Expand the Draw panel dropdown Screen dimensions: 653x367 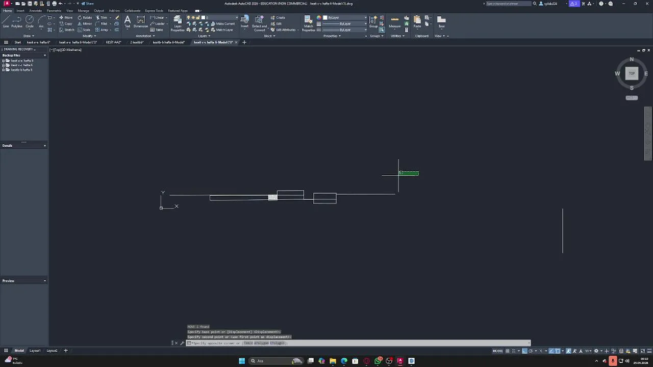pos(28,36)
